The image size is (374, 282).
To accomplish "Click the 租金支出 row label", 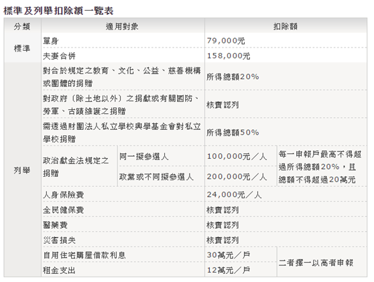I will [59, 270].
